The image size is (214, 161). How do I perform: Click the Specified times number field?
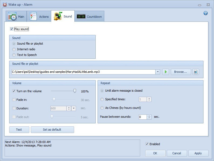[143, 99]
